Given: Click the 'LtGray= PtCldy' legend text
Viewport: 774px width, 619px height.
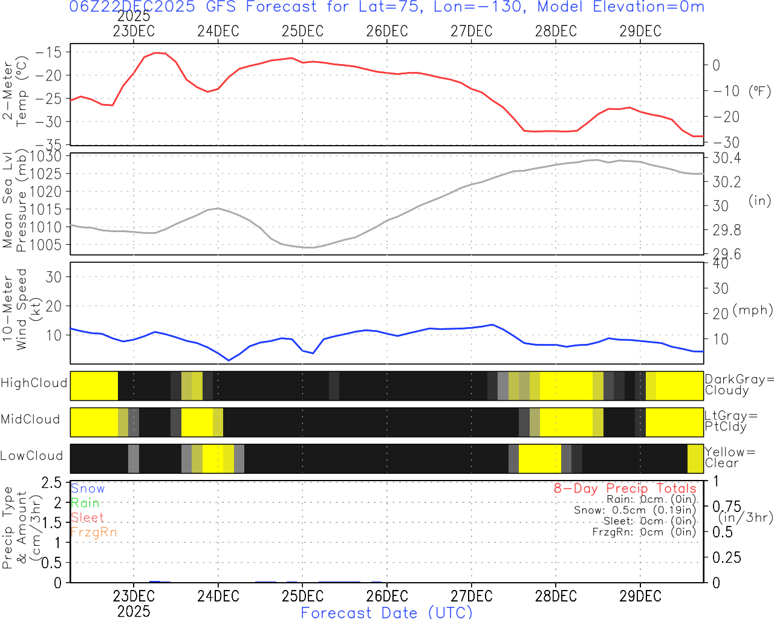Looking at the screenshot, I should coord(730,421).
